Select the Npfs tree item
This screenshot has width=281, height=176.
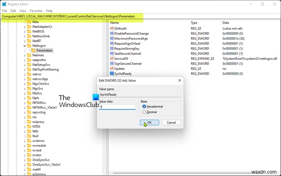36,98
